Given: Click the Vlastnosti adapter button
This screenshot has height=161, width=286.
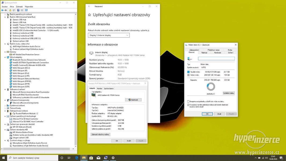Looking at the screenshot, I should click(133, 100).
